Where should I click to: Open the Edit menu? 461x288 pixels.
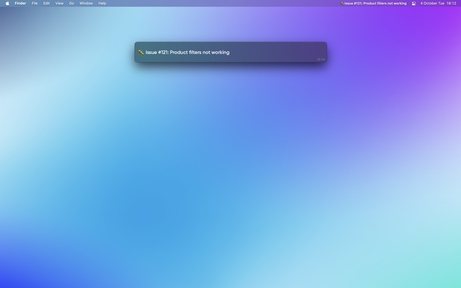tap(47, 3)
